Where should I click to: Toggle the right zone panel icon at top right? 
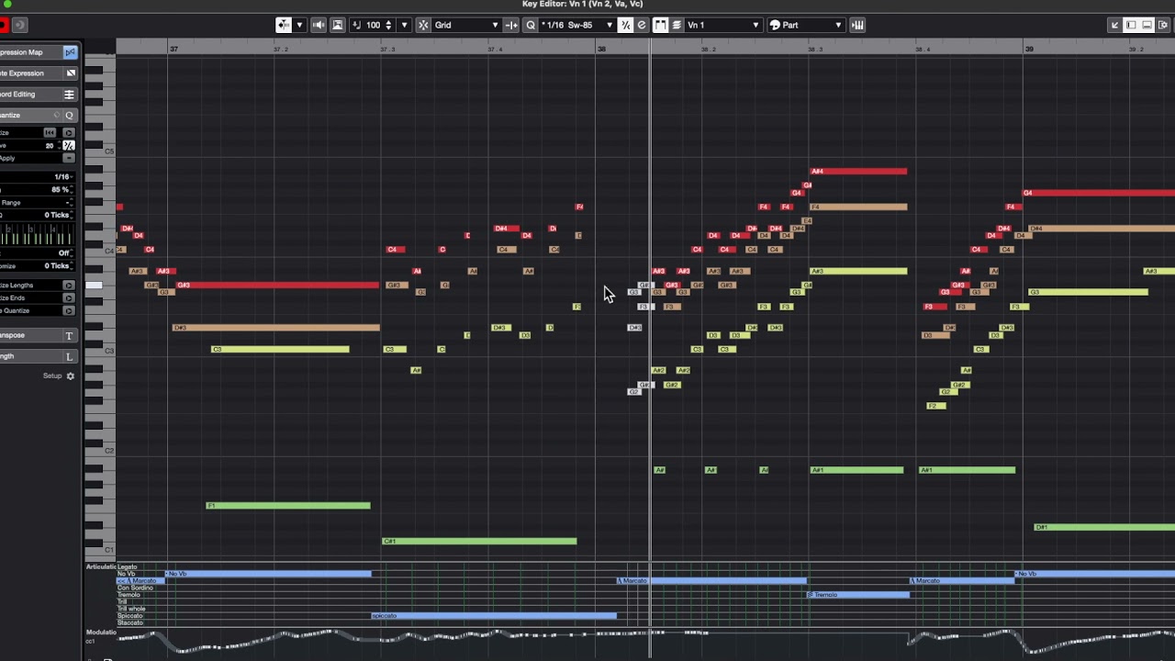pyautogui.click(x=1163, y=25)
